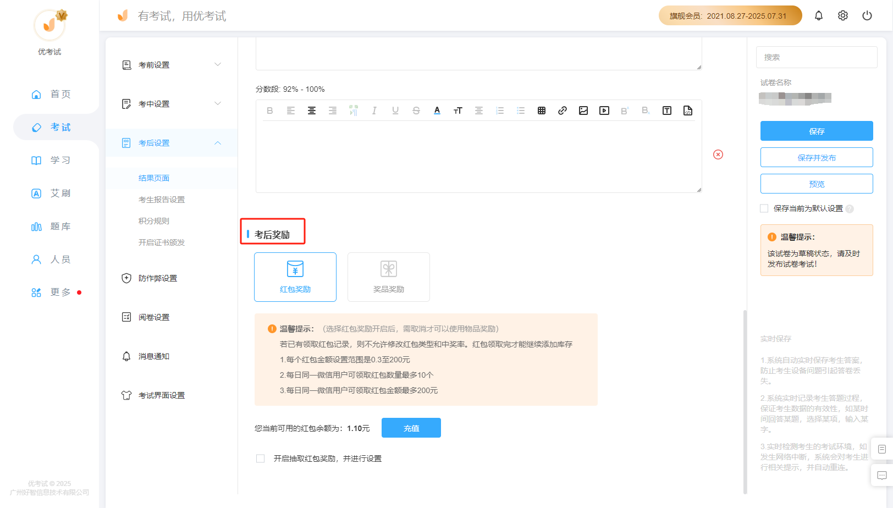Click the 优考试 logo avatar
This screenshot has width=893, height=508.
[49, 25]
